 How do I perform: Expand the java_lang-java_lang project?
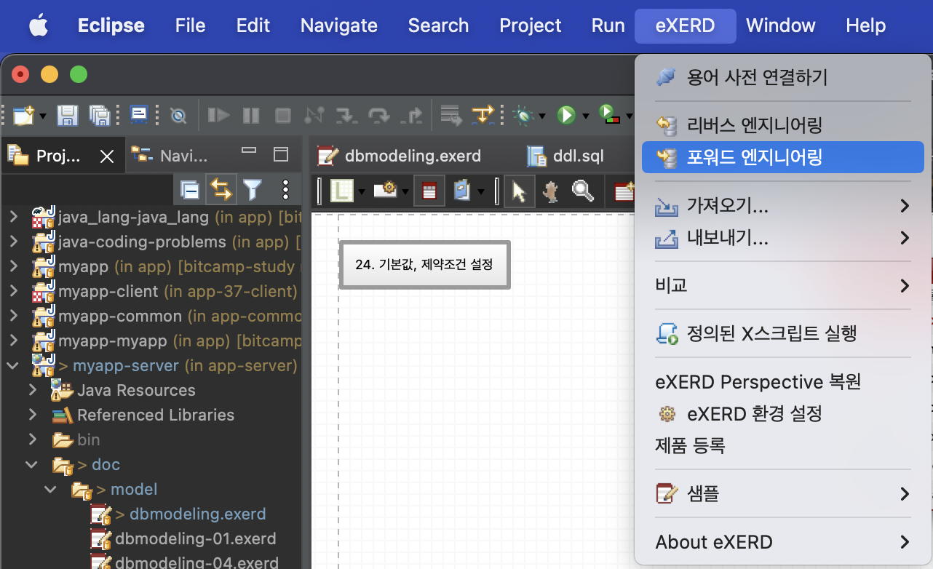[13, 217]
